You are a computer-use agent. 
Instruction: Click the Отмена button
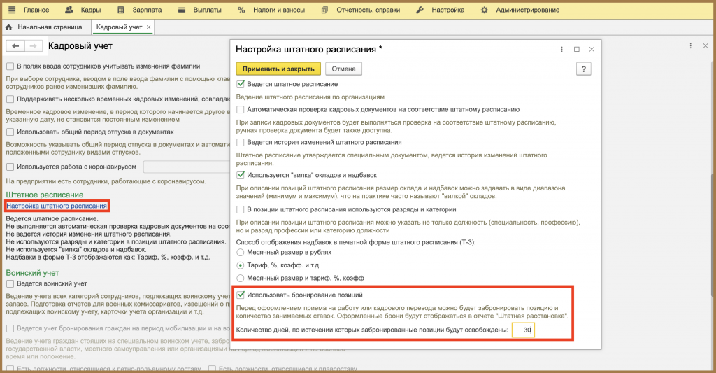point(343,69)
